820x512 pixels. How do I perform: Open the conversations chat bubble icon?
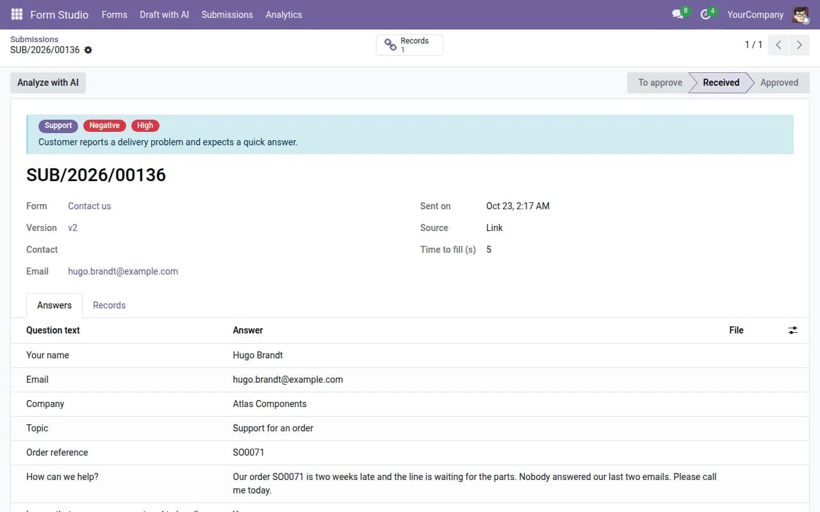[x=678, y=14]
